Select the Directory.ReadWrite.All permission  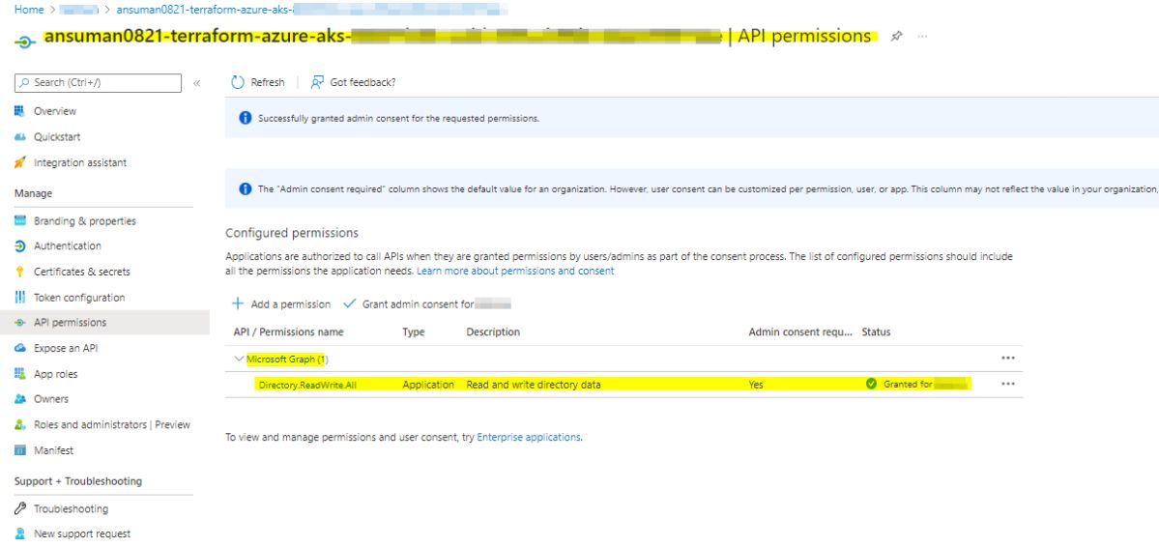[307, 385]
